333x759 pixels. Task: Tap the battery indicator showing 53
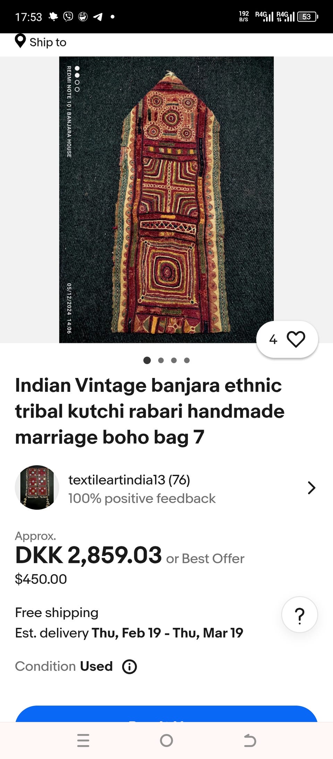tap(308, 17)
